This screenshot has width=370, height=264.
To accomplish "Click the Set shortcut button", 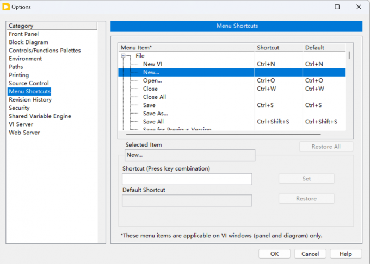I will click(306, 179).
